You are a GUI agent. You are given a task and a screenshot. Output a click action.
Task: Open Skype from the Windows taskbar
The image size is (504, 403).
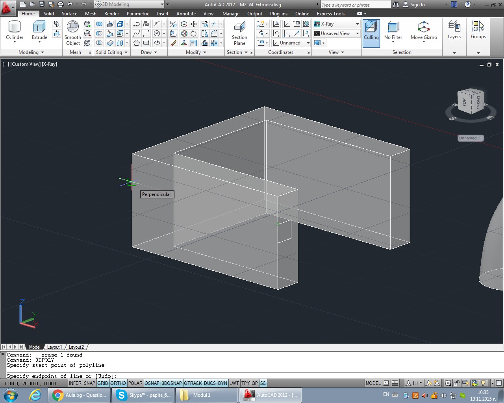point(143,395)
